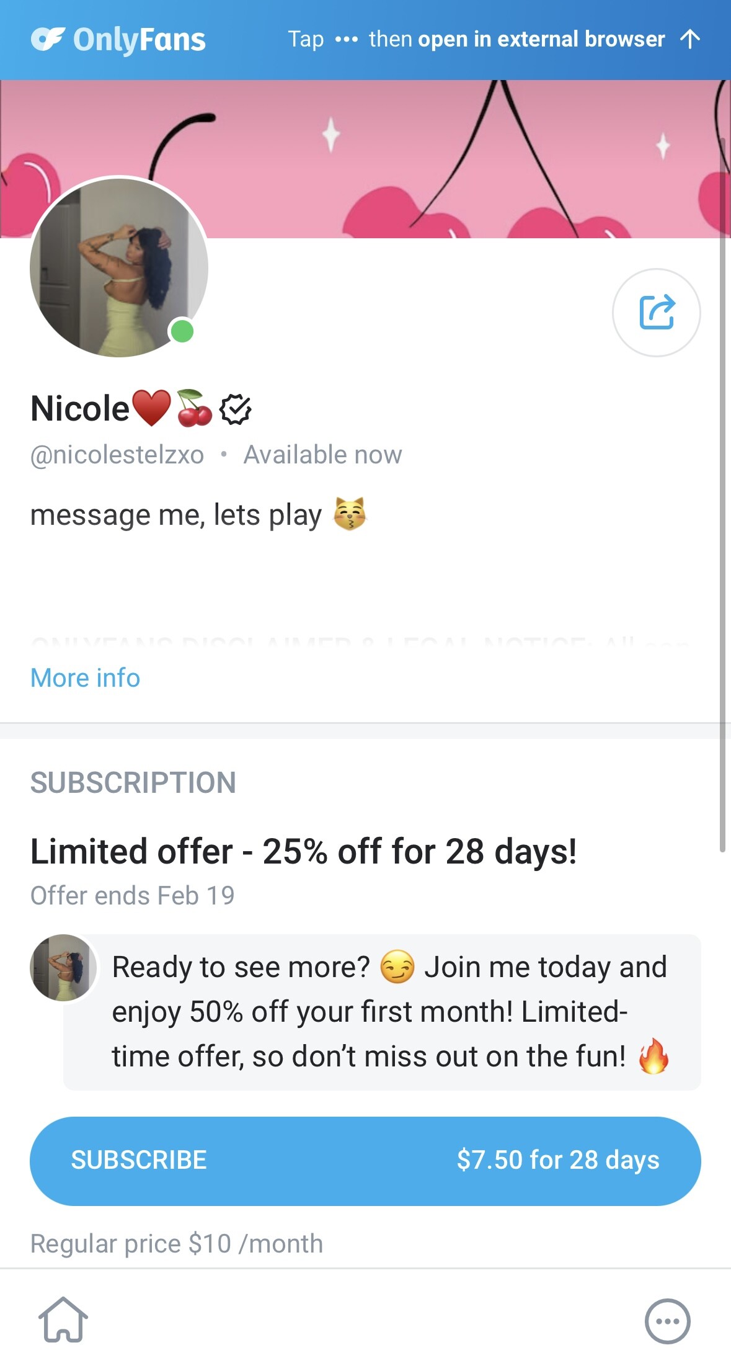Tap the small avatar beside promo message
Image resolution: width=731 pixels, height=1358 pixels.
coord(63,967)
